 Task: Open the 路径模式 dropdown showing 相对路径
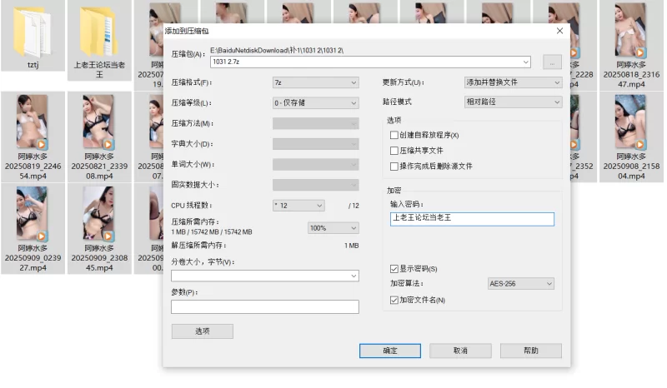click(512, 102)
